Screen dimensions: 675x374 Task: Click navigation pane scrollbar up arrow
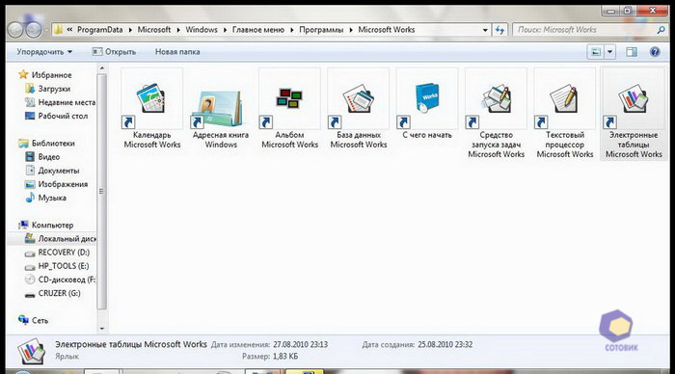102,68
